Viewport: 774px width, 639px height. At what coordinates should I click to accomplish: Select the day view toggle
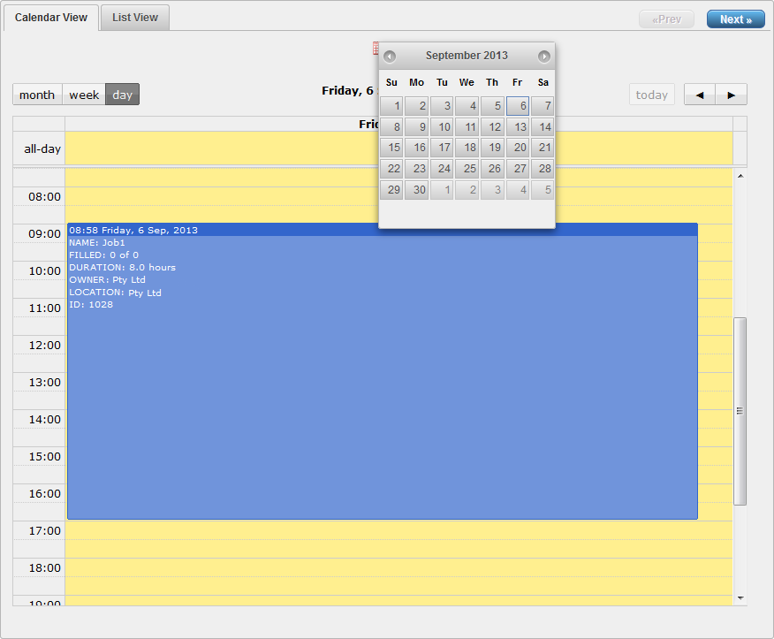coord(123,95)
